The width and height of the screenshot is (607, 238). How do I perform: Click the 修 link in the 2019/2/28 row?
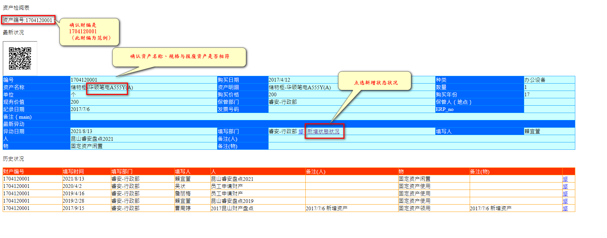(x=565, y=201)
